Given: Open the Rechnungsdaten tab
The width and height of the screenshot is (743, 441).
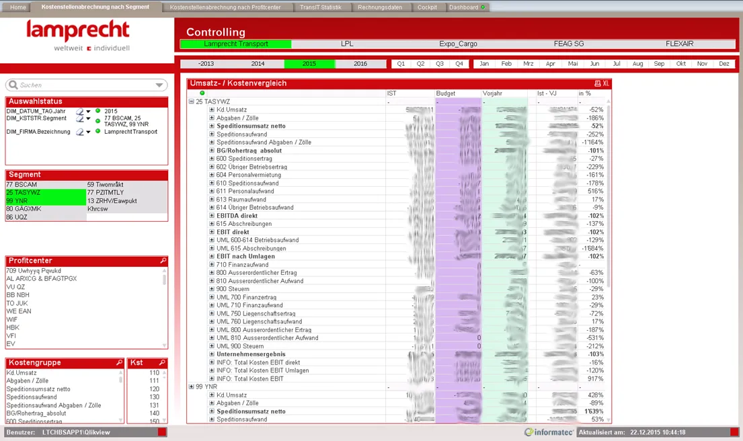Looking at the screenshot, I should [x=380, y=7].
